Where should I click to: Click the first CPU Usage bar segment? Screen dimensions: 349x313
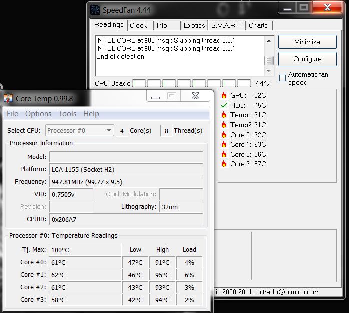tap(139, 83)
